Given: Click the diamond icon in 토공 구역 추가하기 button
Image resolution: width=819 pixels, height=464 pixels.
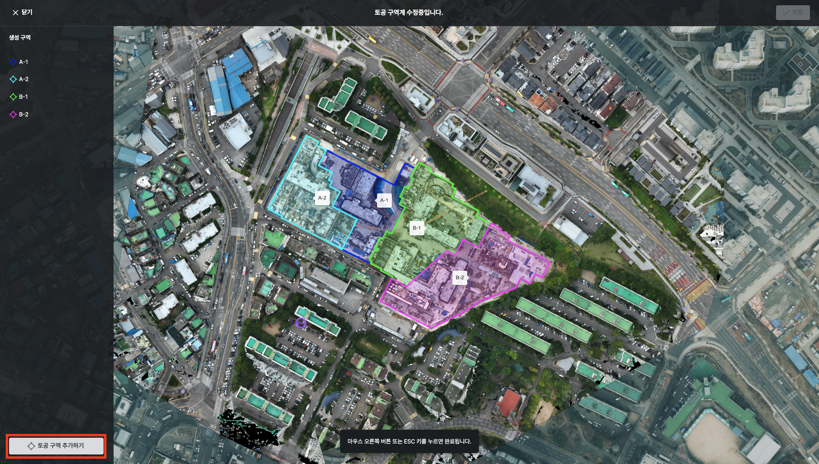Looking at the screenshot, I should pos(31,446).
